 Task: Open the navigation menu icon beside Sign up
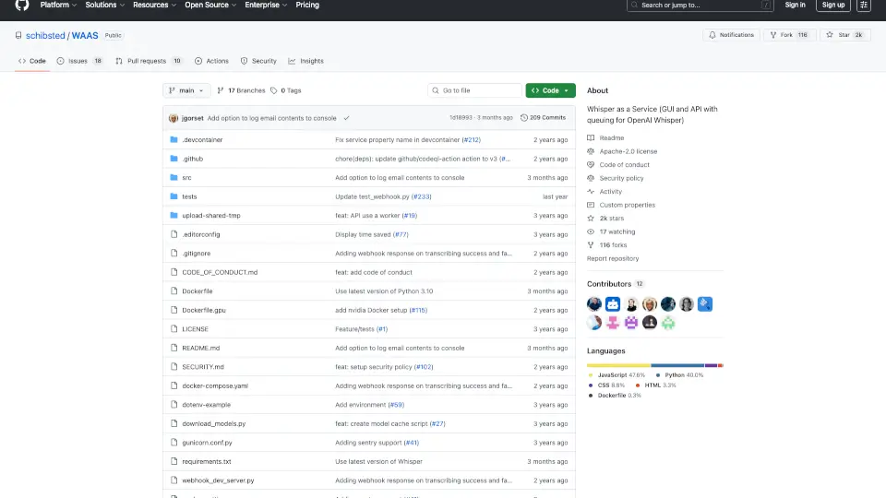pyautogui.click(x=864, y=6)
